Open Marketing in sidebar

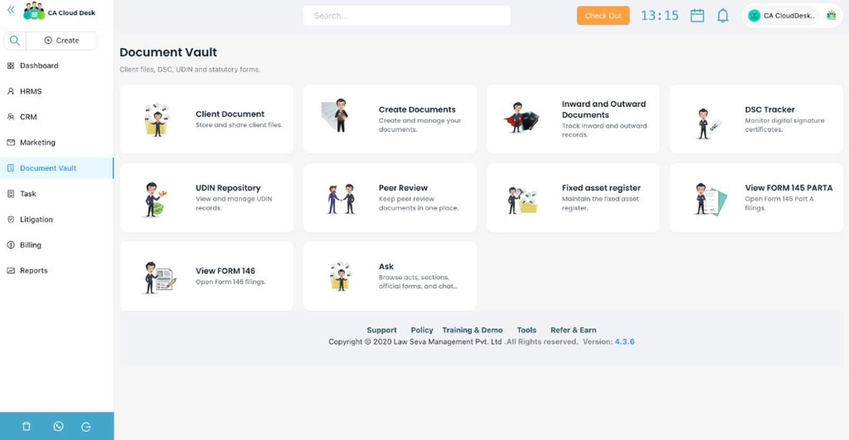tap(57, 142)
